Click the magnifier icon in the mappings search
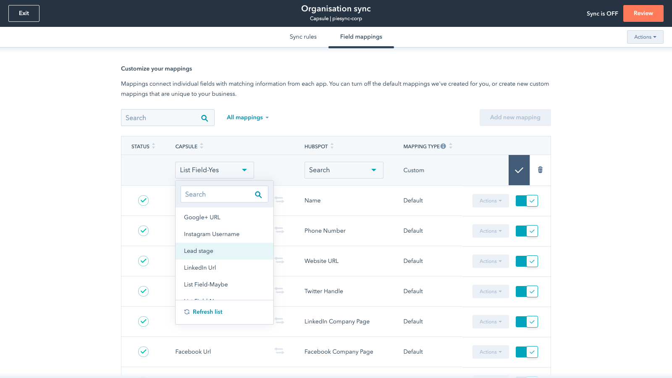 click(205, 118)
